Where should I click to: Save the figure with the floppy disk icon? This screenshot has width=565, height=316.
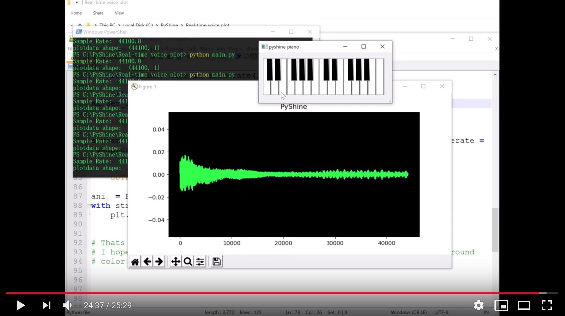click(217, 262)
